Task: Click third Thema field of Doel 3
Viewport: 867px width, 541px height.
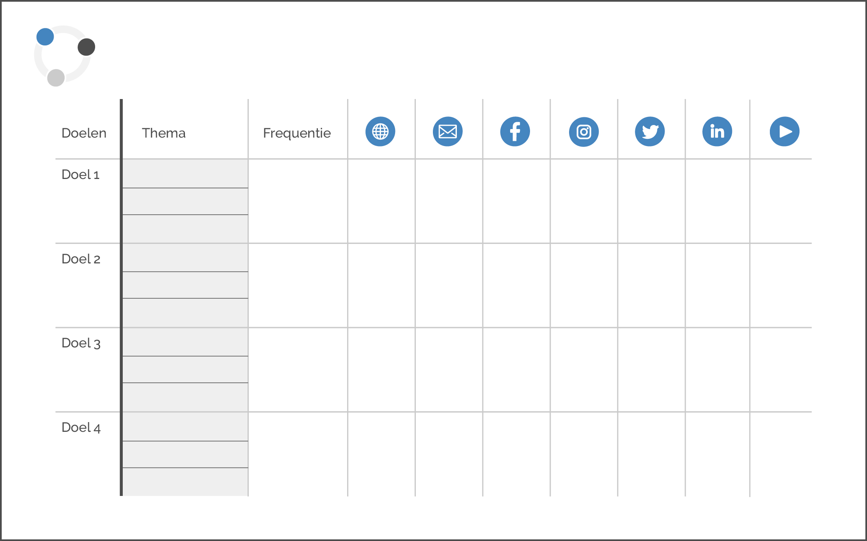Action: pyautogui.click(x=185, y=397)
